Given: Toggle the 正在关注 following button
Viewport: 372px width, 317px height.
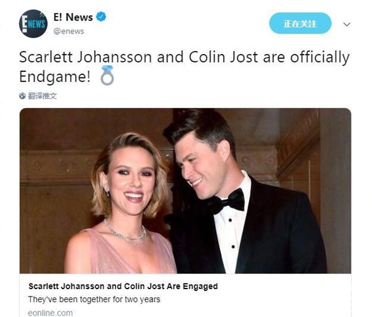Looking at the screenshot, I should coord(300,24).
